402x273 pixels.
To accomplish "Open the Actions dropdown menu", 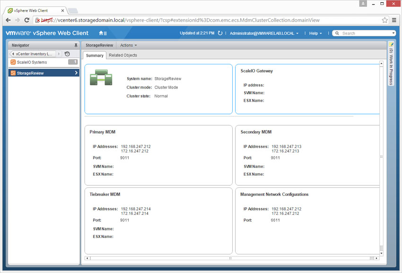I will [129, 45].
